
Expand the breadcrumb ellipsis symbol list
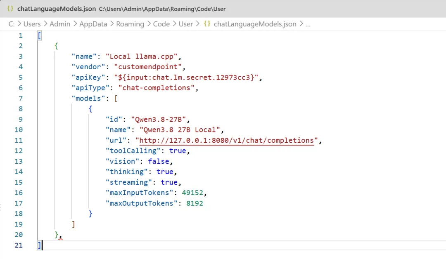(x=308, y=24)
